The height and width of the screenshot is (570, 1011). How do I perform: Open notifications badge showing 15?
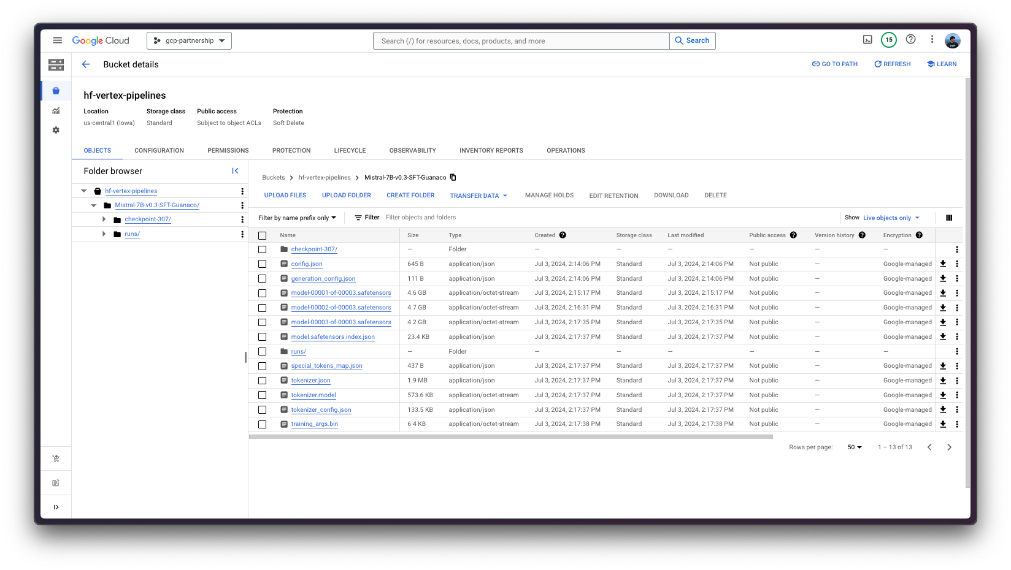(x=889, y=40)
